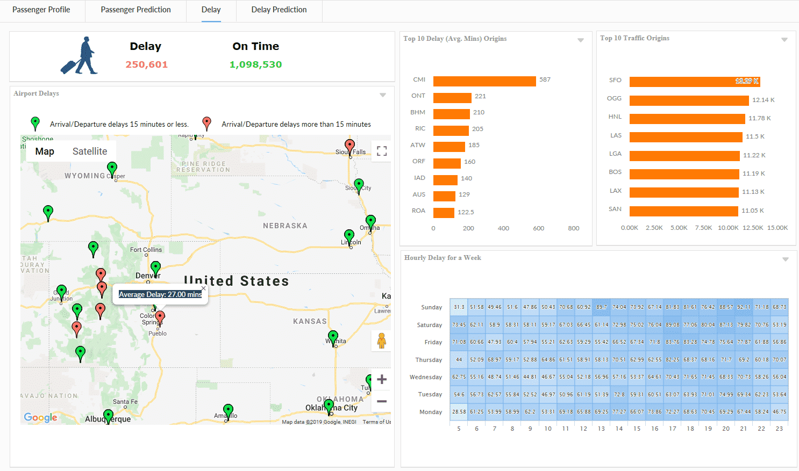
Task: Expand Airport Delays panel menu
Action: (383, 95)
